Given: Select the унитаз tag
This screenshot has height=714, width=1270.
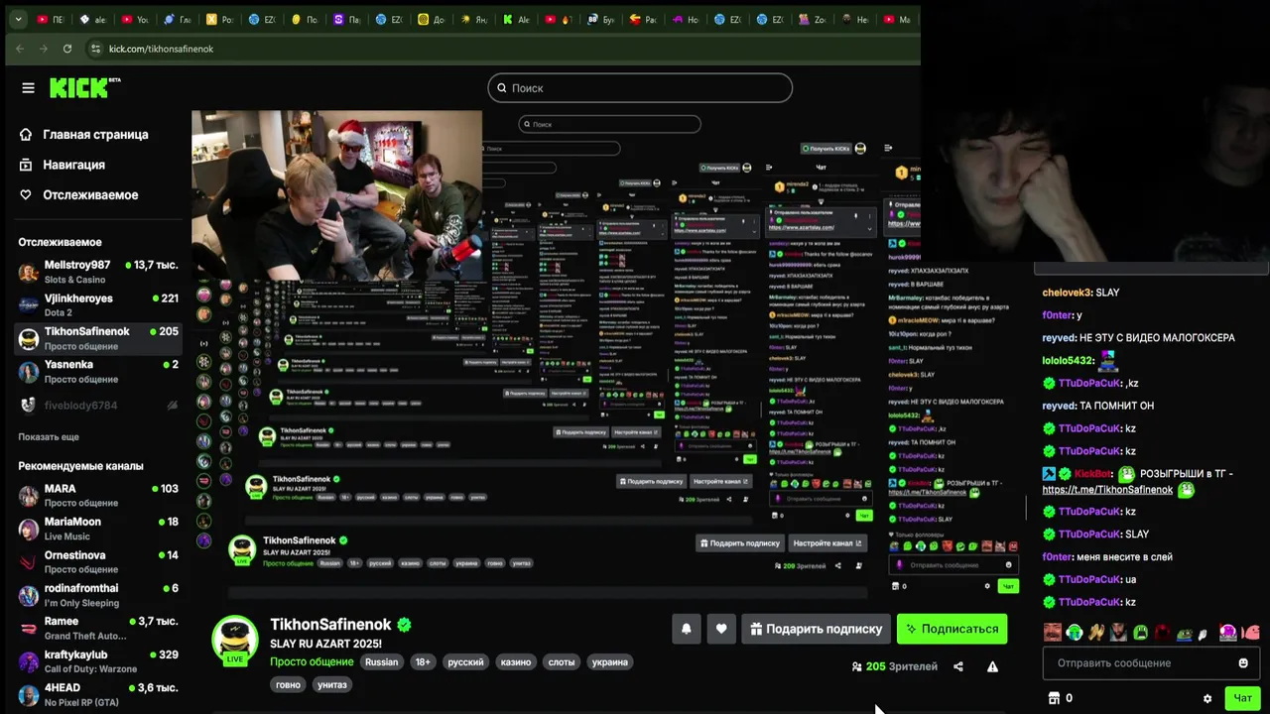Looking at the screenshot, I should click(332, 685).
